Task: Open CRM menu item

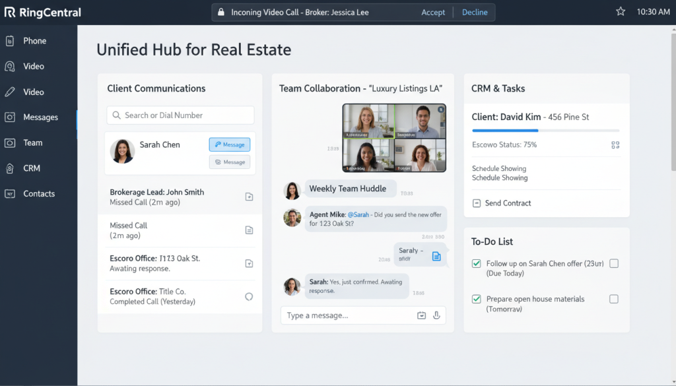Action: [x=32, y=168]
